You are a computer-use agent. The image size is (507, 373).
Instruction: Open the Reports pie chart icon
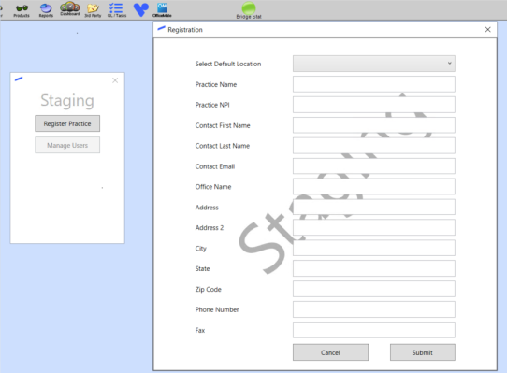(x=46, y=9)
